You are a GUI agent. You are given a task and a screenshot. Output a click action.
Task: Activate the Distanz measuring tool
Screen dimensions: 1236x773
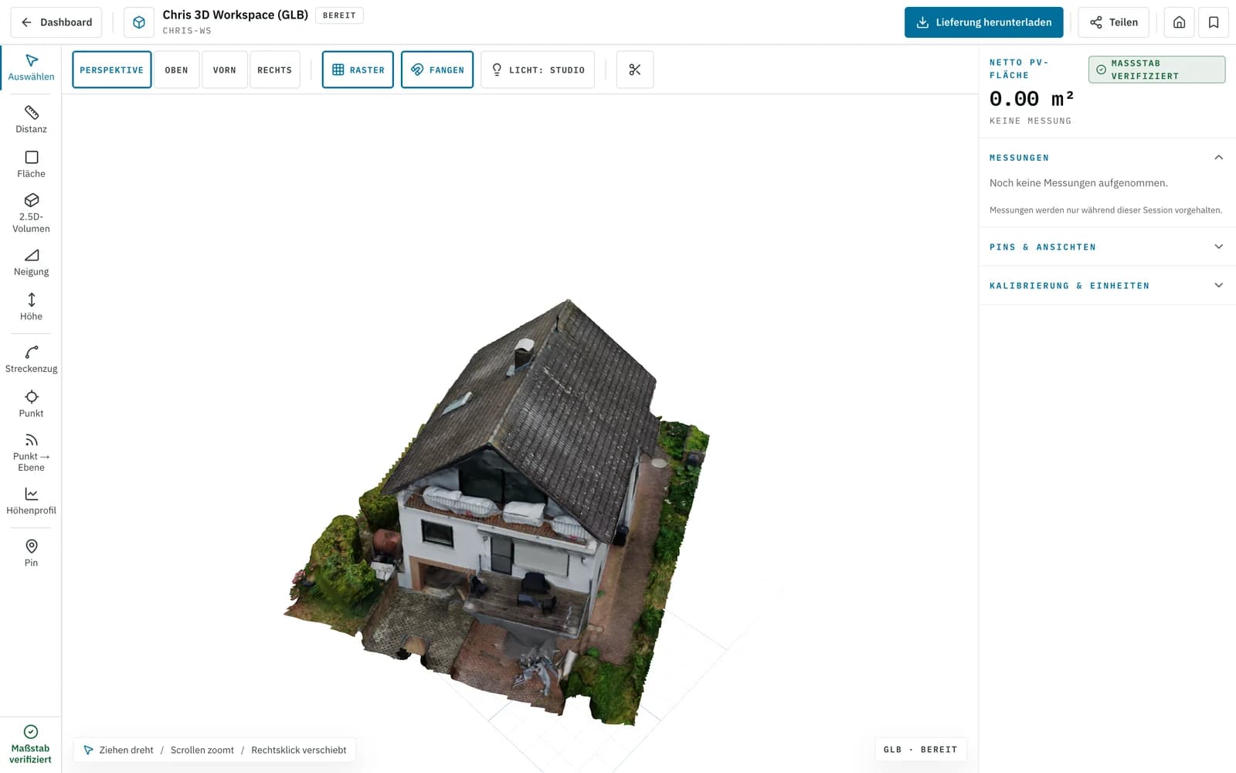pos(31,120)
